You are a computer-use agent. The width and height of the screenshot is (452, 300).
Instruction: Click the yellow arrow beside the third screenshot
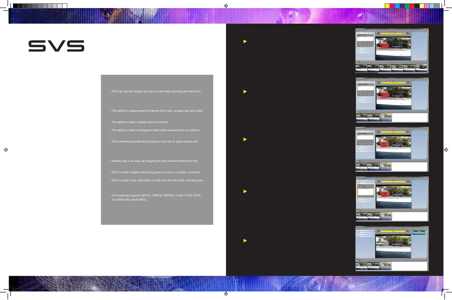(x=245, y=139)
